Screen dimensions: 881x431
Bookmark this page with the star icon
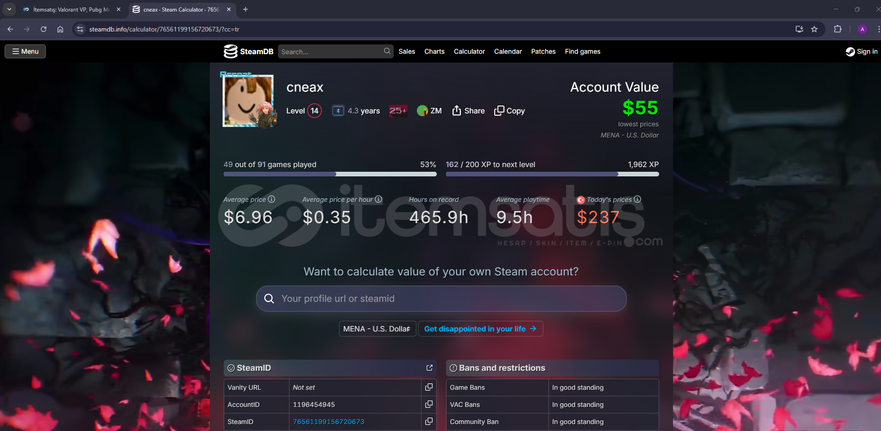click(x=814, y=29)
